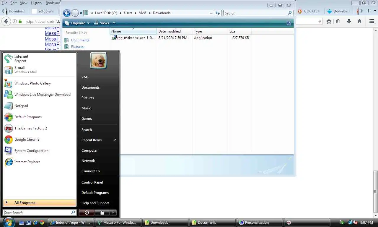
Task: Open the Views dropdown arrow
Action: [x=114, y=23]
